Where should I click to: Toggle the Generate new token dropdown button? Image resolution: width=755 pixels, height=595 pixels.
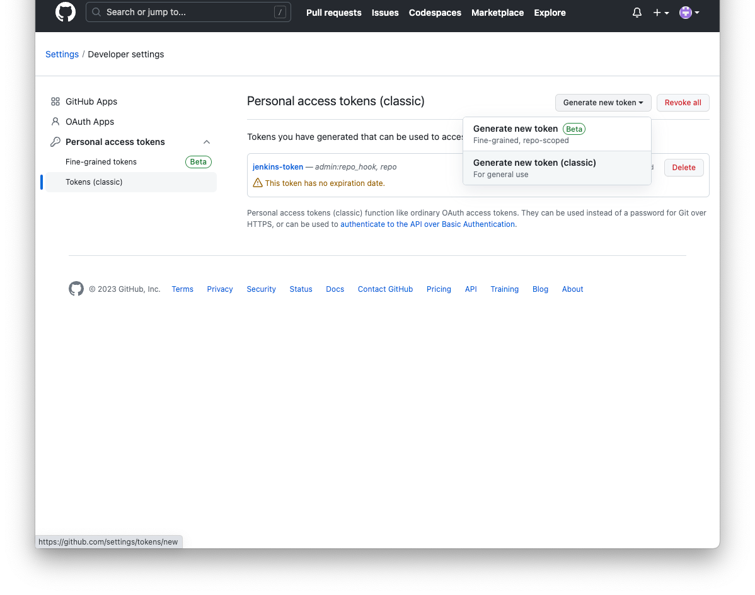point(603,103)
